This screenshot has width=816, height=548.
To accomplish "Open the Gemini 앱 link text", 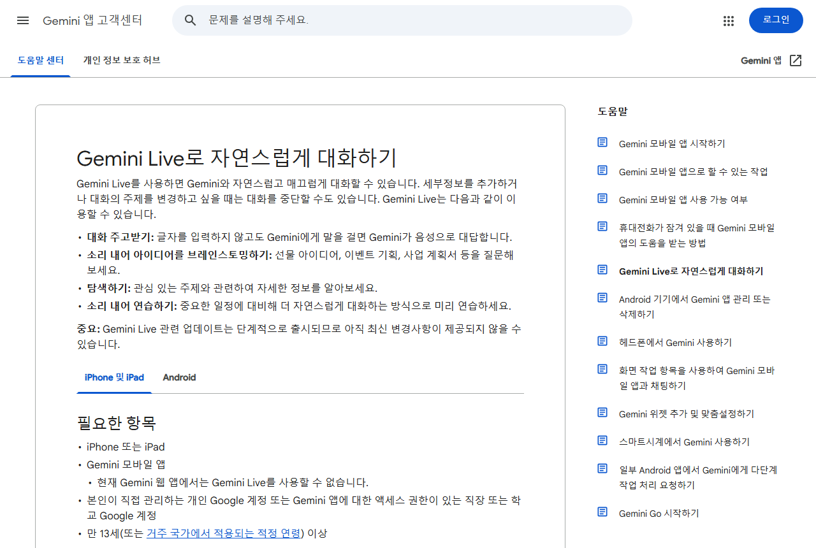I will [x=761, y=61].
